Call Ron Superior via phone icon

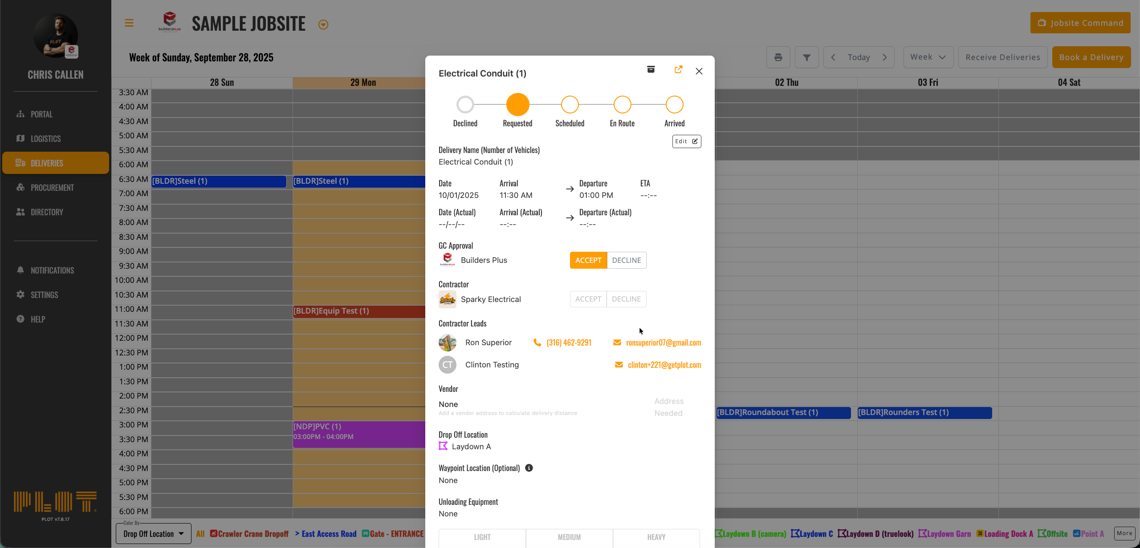coord(537,342)
